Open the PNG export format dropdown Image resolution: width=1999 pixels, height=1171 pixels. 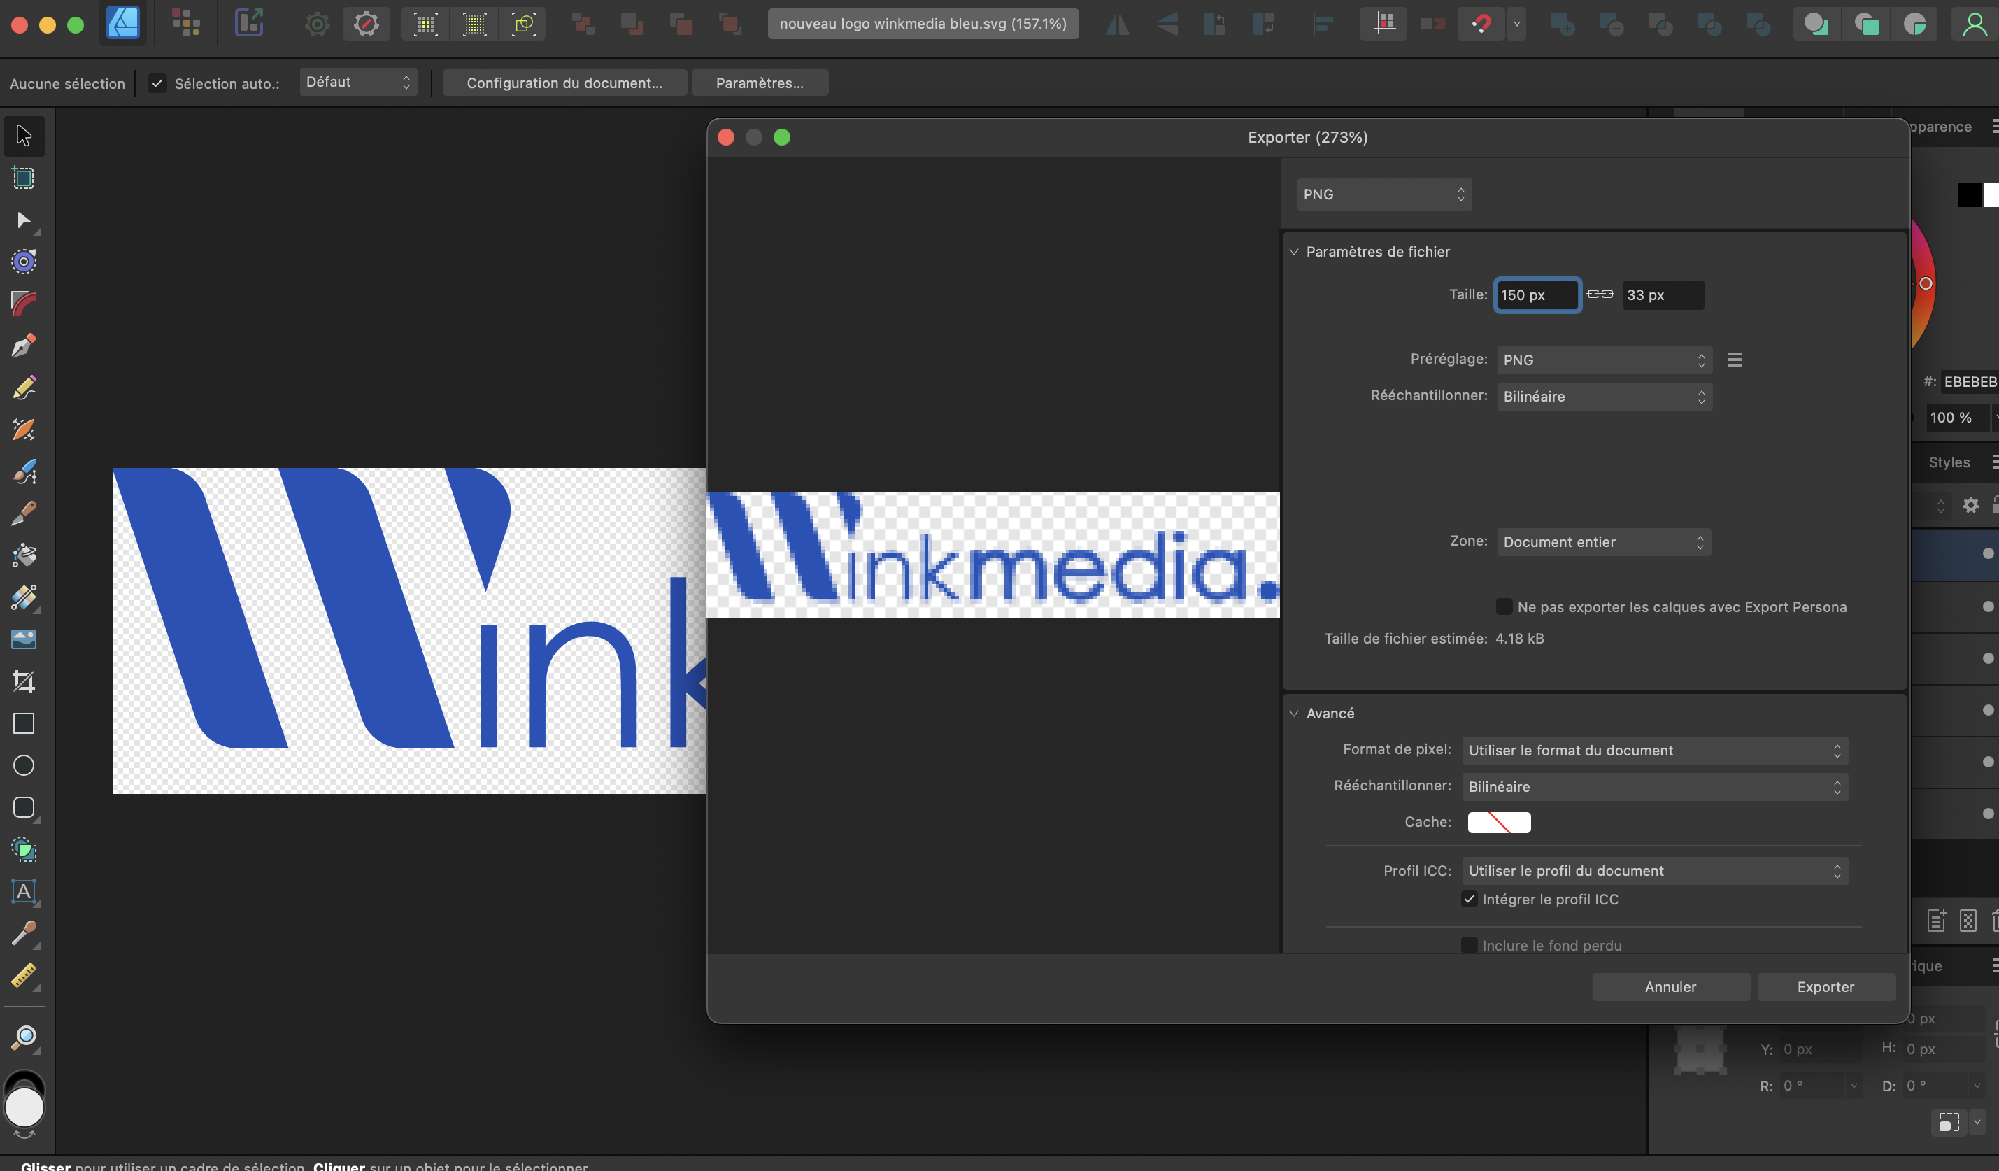pos(1383,194)
